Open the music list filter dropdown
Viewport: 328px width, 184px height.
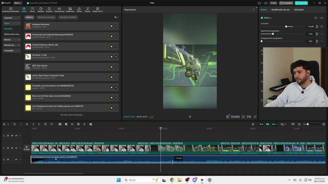point(116,17)
